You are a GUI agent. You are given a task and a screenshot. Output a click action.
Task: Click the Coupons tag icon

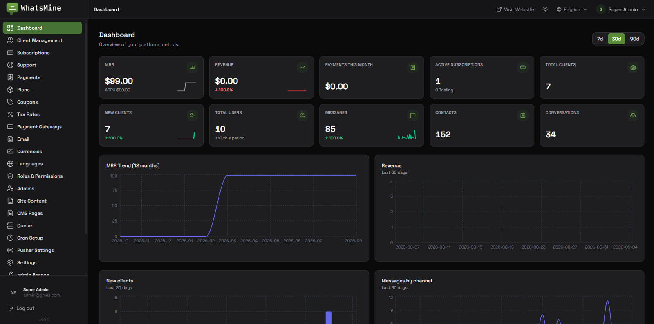[x=10, y=102]
